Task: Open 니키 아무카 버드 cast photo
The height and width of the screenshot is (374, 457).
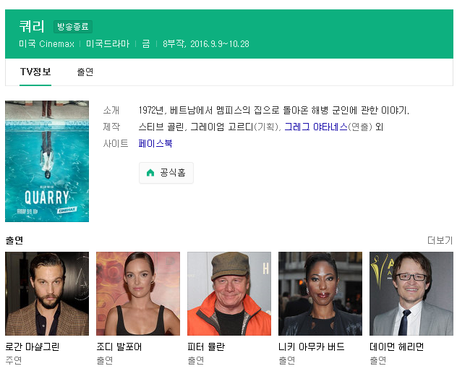Action: (320, 294)
